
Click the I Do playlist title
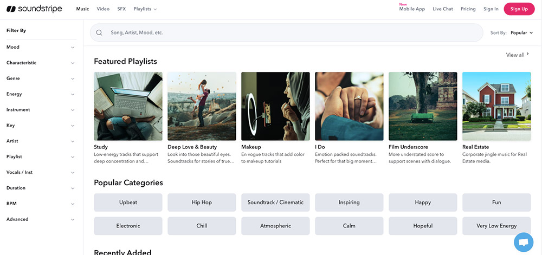tap(320, 147)
